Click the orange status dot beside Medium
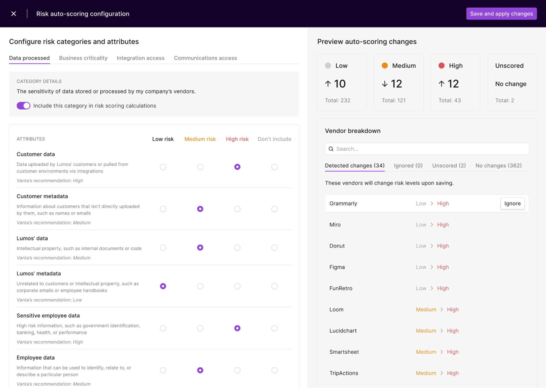This screenshot has width=546, height=388. 385,65
